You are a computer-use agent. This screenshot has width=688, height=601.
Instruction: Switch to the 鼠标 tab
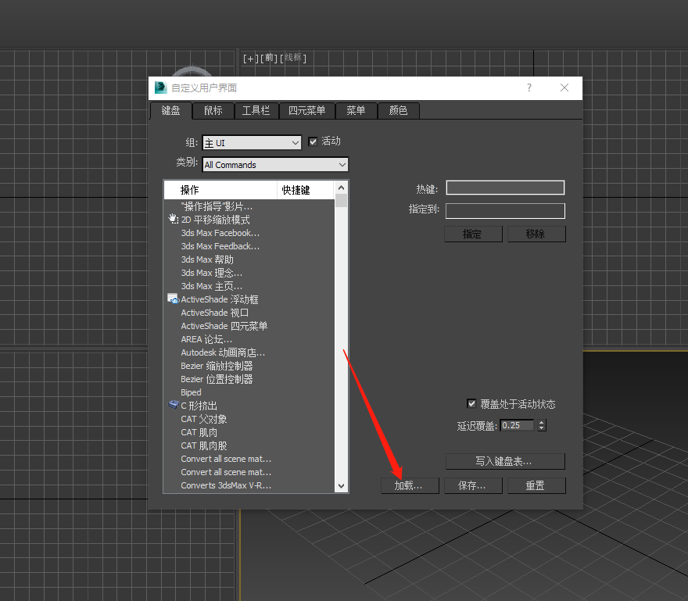coord(213,110)
